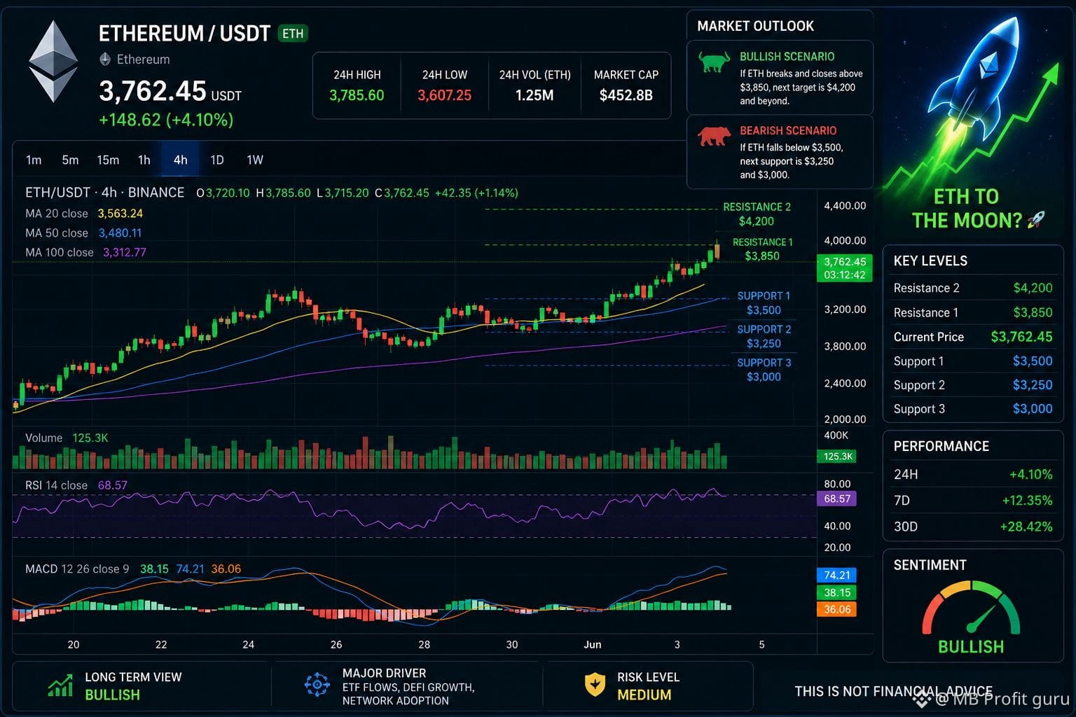
Task: Click the 24H HIGH value 3,785.60
Action: [x=357, y=95]
